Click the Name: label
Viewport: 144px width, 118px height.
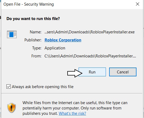point(36,32)
